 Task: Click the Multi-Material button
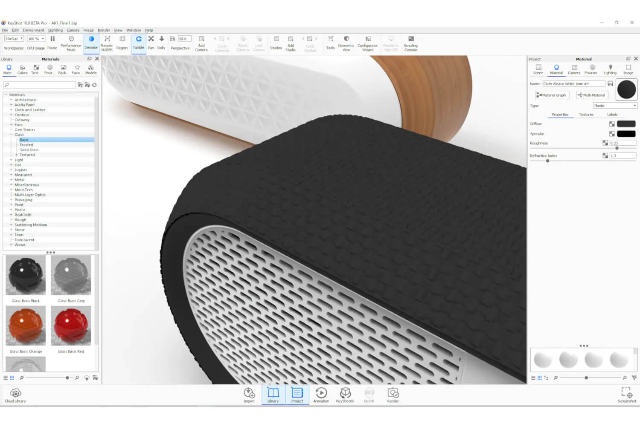[591, 95]
